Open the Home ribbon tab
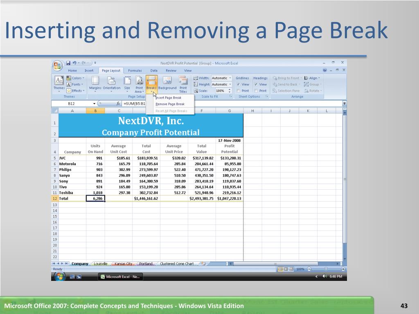 tap(72, 70)
